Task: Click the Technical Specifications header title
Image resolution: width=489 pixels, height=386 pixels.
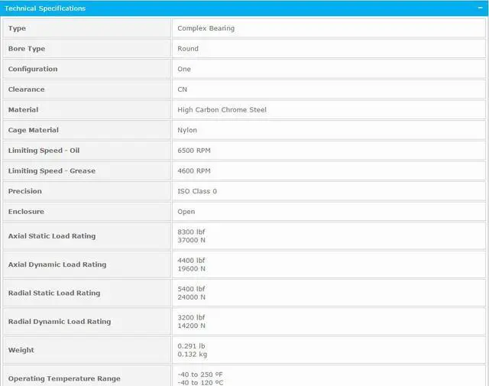Action: (x=46, y=8)
